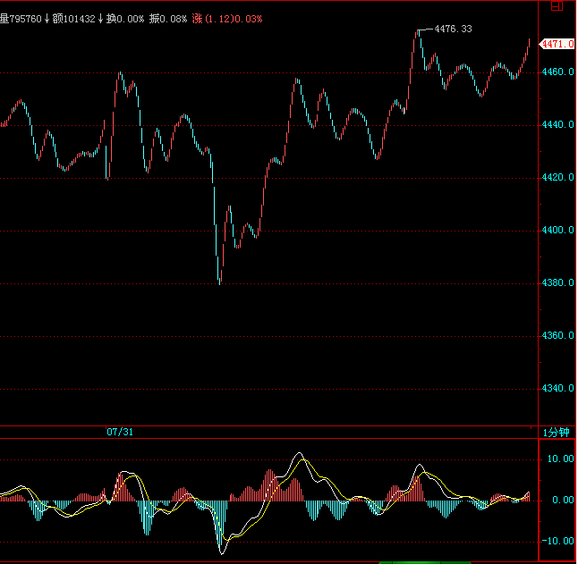Click the volume 量795760 indicator text
Viewport: 578px width, 564px height.
pyautogui.click(x=21, y=18)
